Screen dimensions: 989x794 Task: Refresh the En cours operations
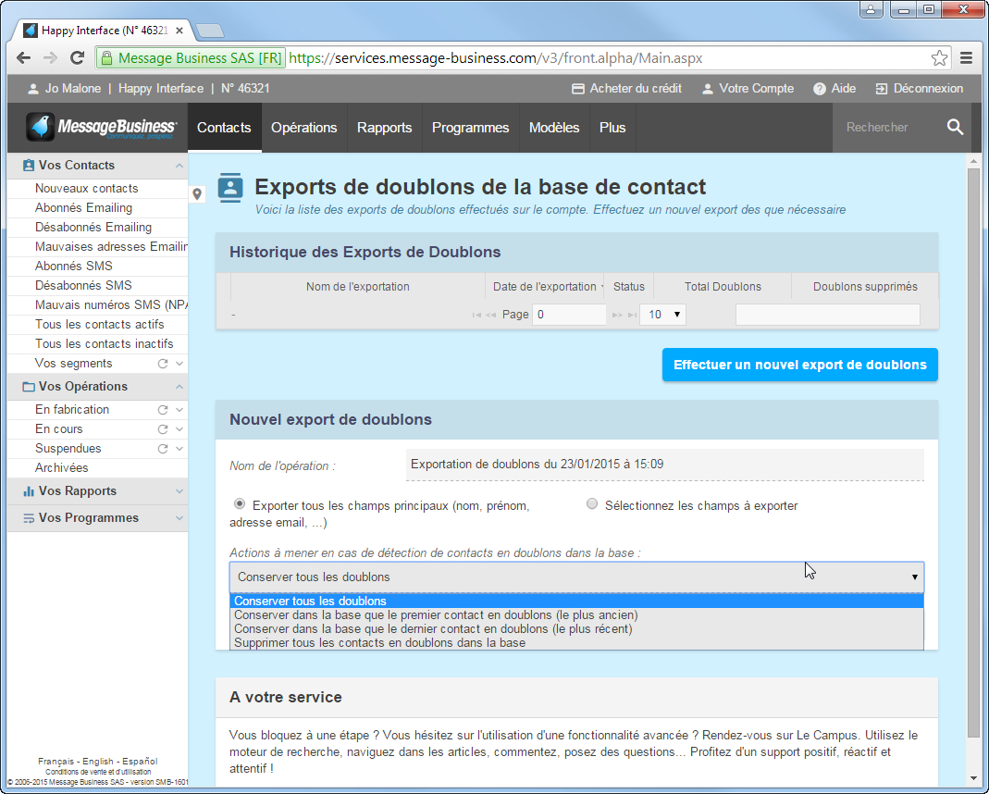point(162,428)
